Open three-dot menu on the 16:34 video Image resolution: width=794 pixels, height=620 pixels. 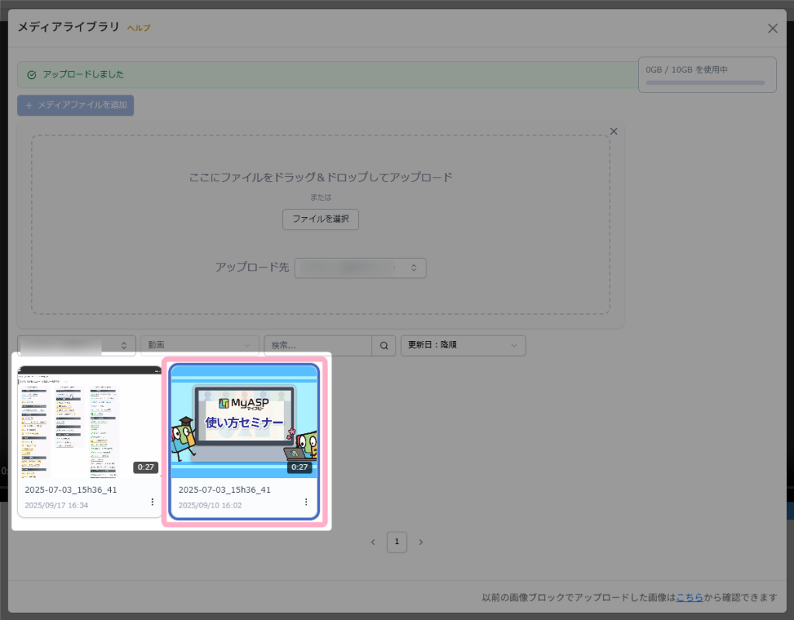(x=152, y=502)
